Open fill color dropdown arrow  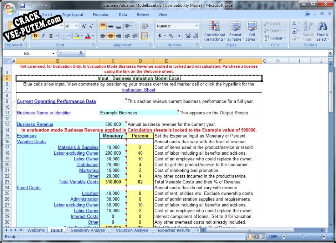[x=82, y=36]
